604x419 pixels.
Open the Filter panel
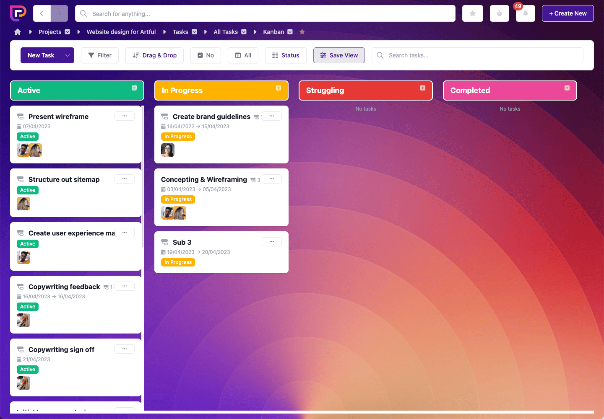point(99,55)
